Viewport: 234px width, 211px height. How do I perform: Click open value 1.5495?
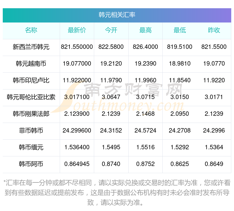click(111, 147)
